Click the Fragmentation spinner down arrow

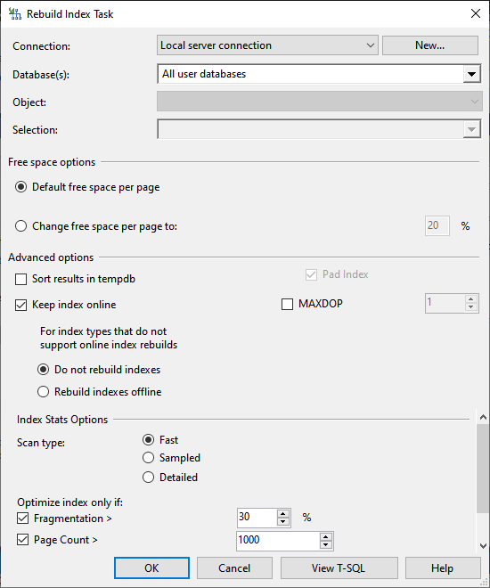coord(283,521)
